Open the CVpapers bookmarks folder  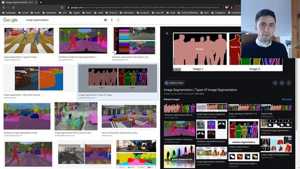pyautogui.click(x=218, y=13)
